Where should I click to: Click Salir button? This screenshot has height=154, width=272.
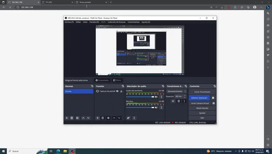[x=202, y=118]
